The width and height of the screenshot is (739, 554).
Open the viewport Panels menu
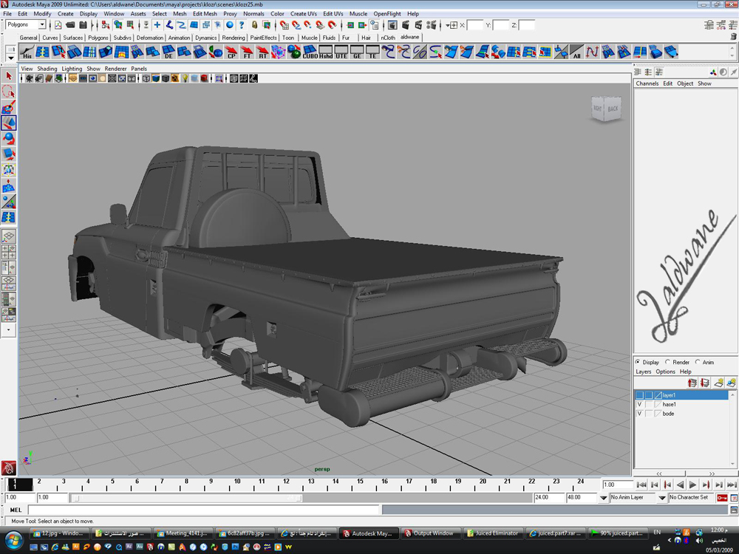139,69
